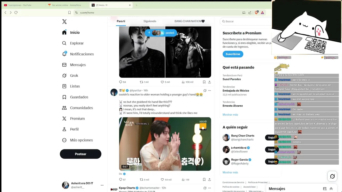Bookmark the @tyun1uv video post
This screenshot has height=192, width=342.
click(204, 180)
